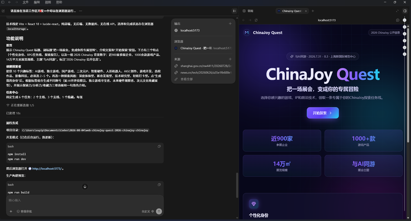Toggle the sidebar icon in the title bar
Screen dimensions: 411x221
3,2
